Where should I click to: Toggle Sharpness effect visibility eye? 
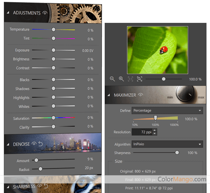pyautogui.click(x=40, y=186)
